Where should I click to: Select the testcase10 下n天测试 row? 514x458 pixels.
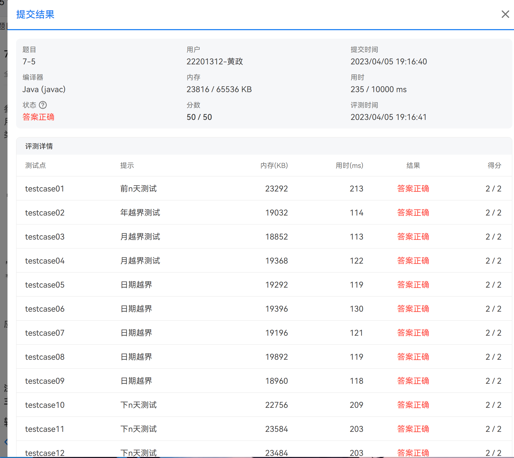(x=138, y=405)
